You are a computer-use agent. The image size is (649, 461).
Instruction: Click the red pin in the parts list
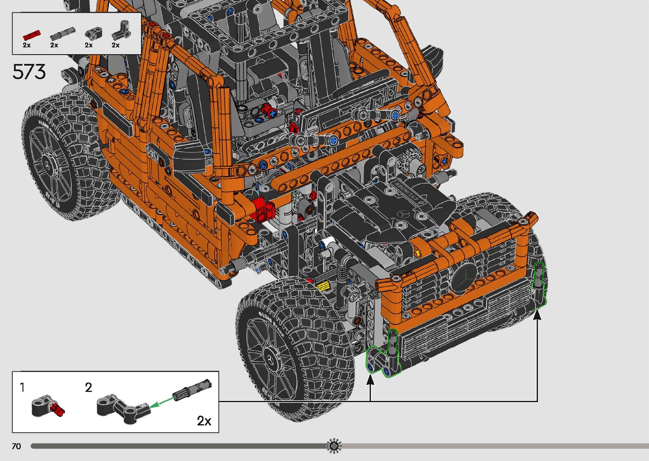(31, 35)
